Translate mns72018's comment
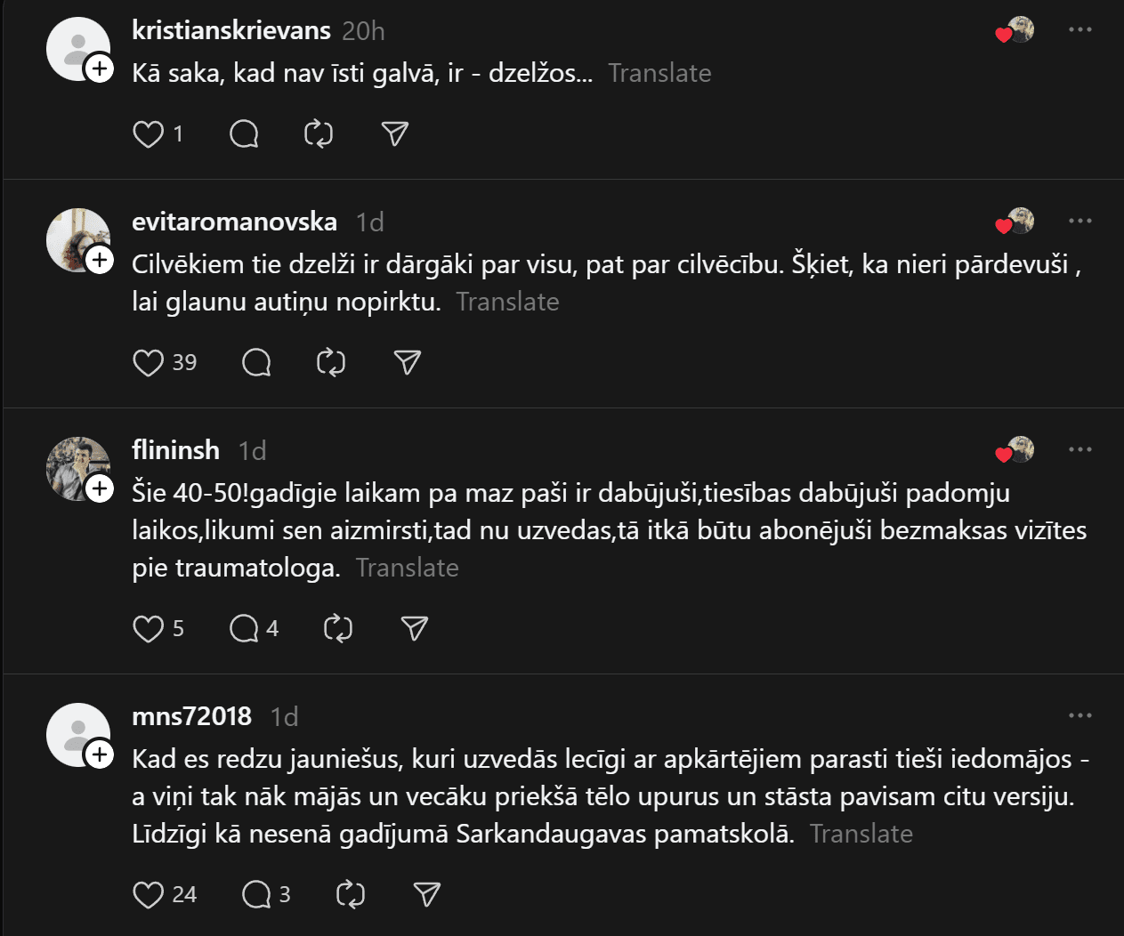 pyautogui.click(x=861, y=834)
